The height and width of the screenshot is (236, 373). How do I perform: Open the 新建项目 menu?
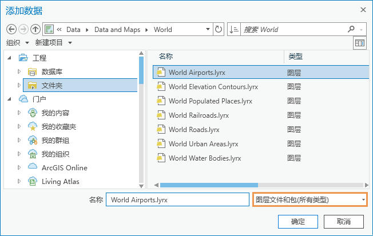pyautogui.click(x=53, y=43)
